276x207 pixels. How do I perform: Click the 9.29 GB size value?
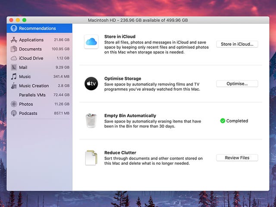[62, 67]
